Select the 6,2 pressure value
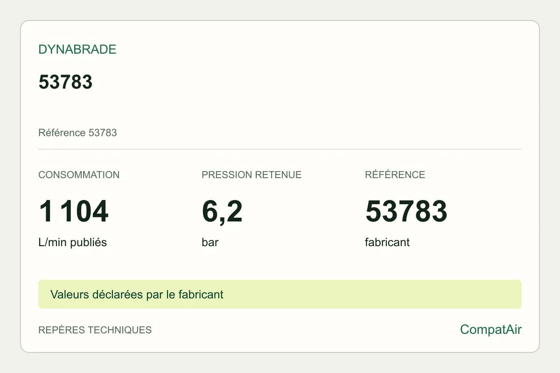 [222, 212]
